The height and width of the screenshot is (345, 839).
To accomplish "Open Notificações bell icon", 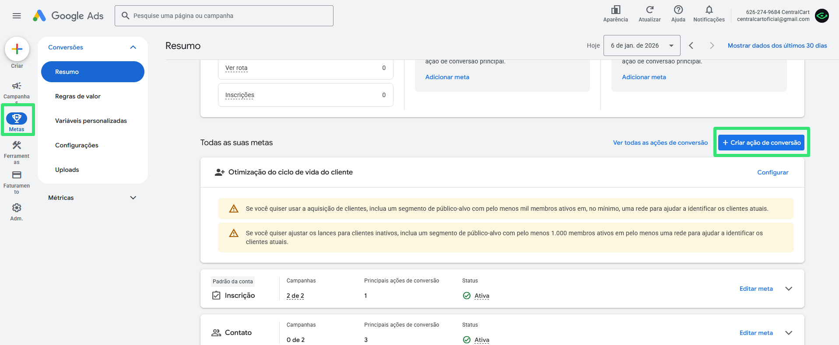I will pyautogui.click(x=709, y=10).
